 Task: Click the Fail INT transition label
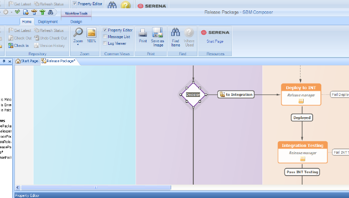341,152
